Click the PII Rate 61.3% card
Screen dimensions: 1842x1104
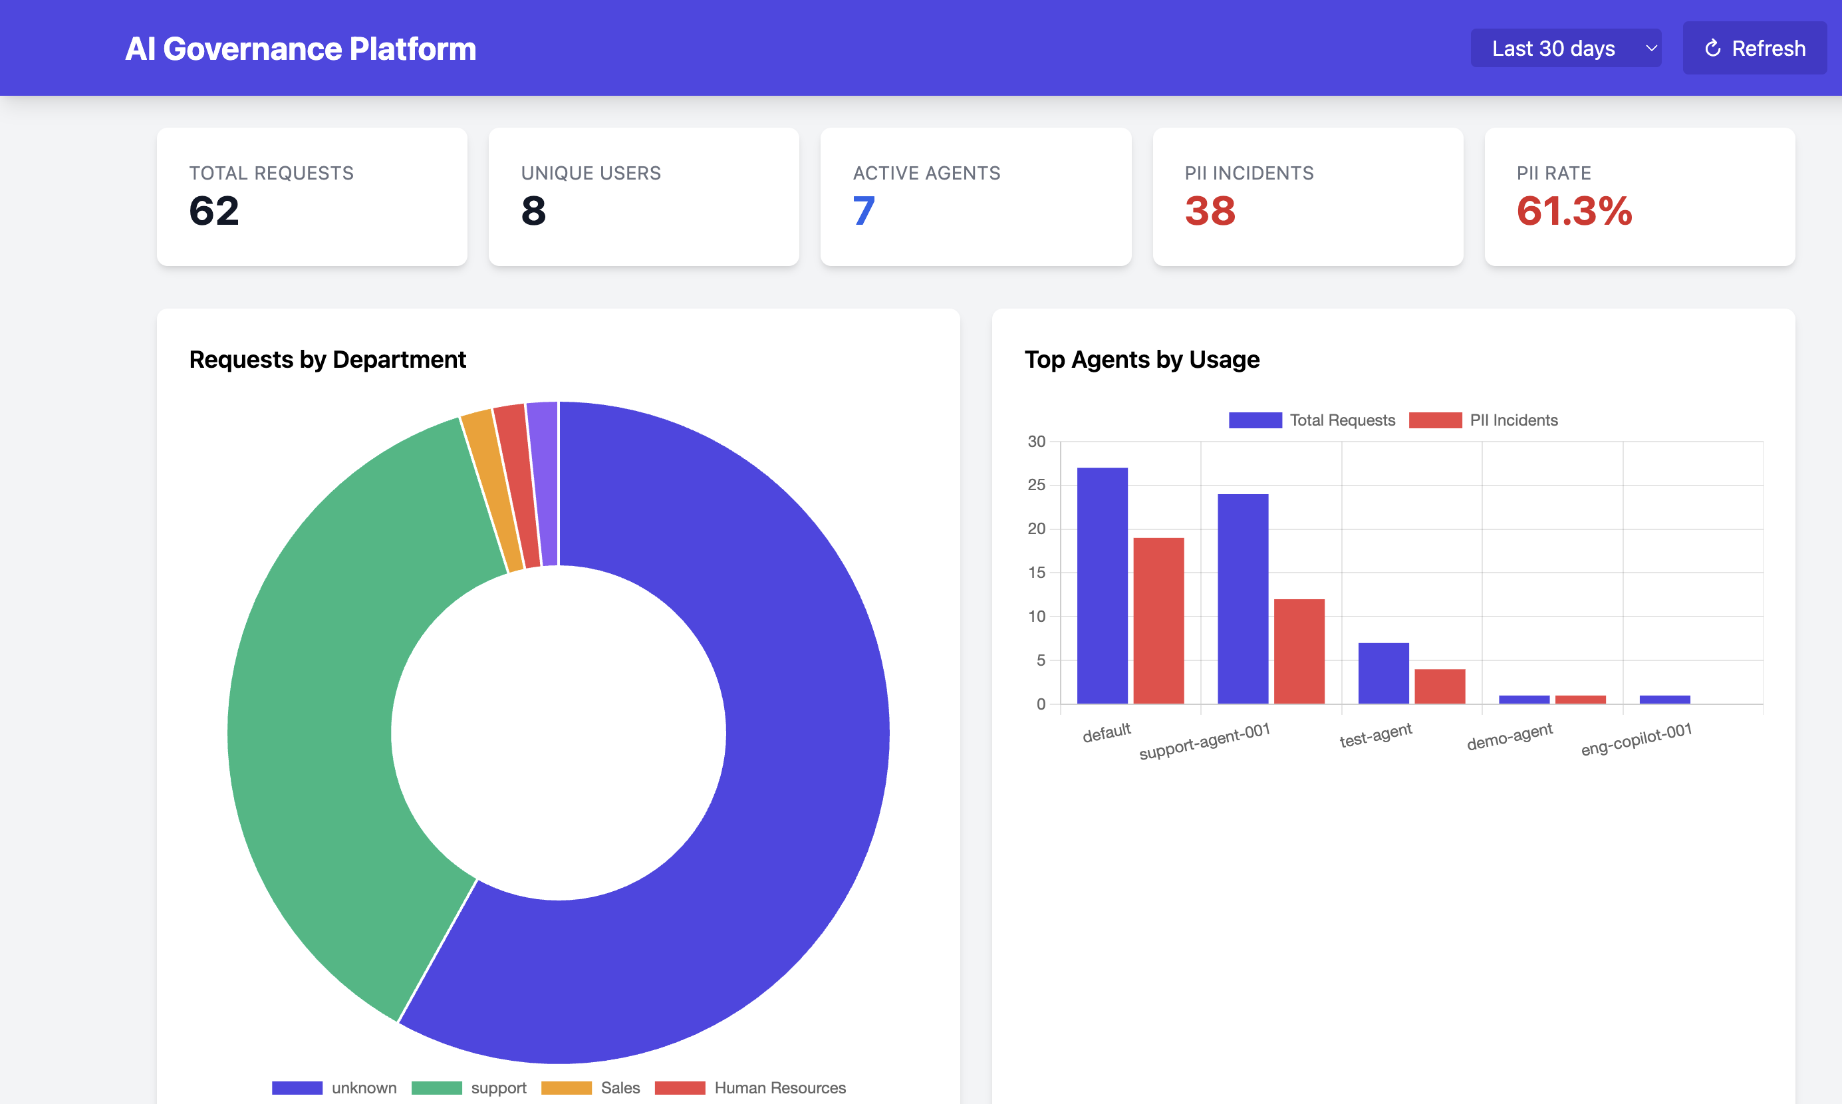tap(1639, 197)
